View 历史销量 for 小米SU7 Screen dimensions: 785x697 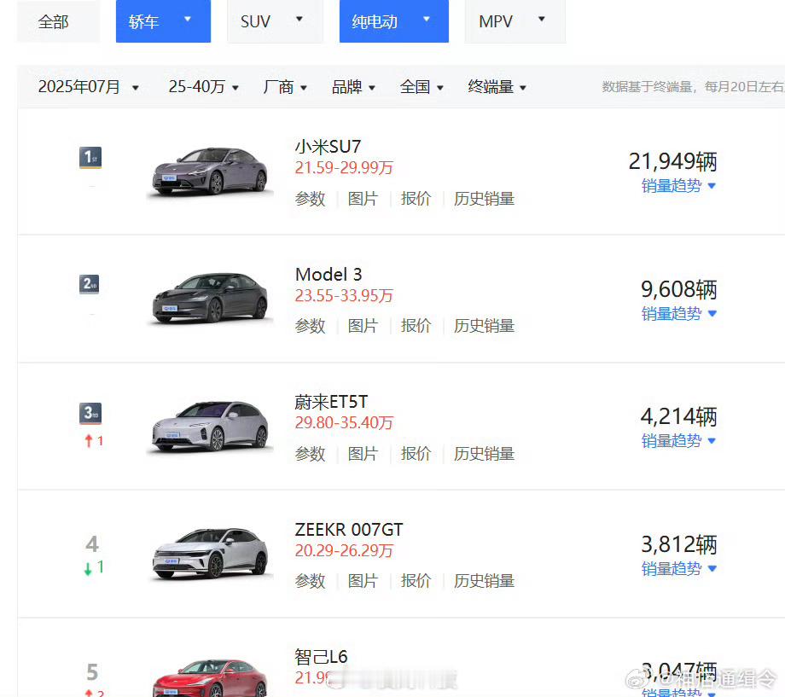(x=484, y=199)
